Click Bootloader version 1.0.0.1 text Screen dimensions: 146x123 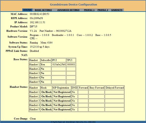click(x=63, y=35)
